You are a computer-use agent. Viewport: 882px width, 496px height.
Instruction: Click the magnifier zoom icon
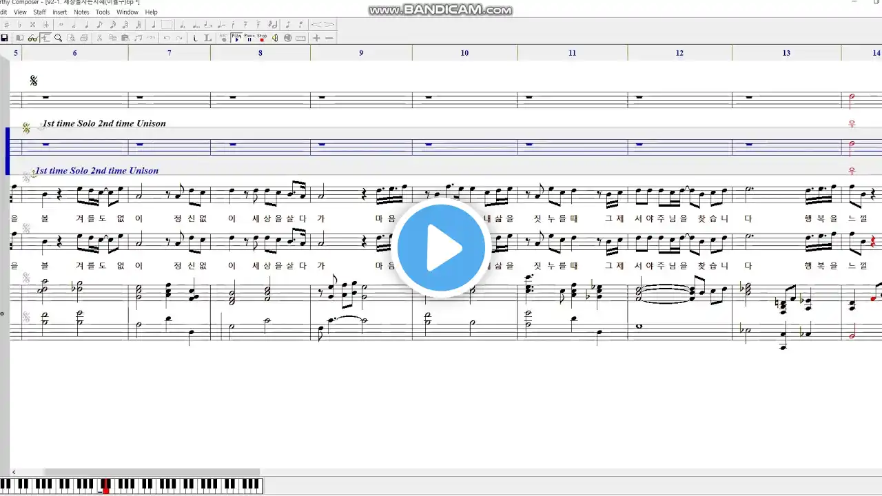58,38
